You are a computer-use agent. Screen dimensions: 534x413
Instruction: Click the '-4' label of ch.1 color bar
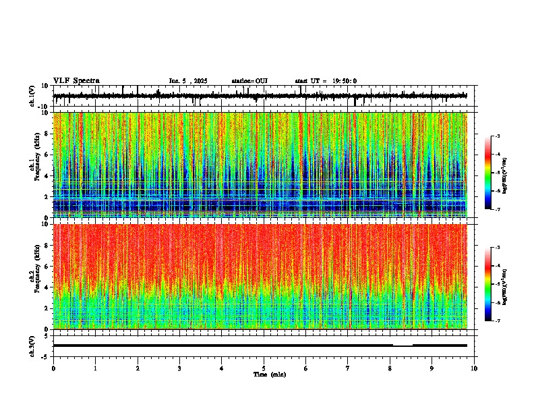[497, 155]
